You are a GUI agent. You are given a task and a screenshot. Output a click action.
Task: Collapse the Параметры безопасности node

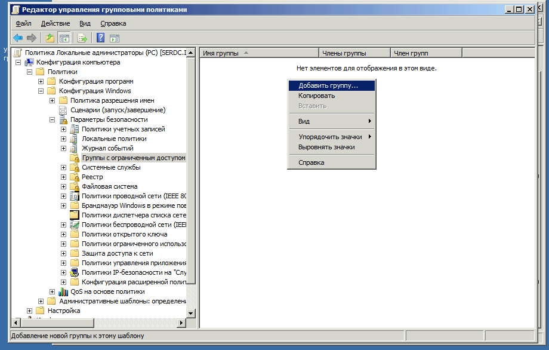[x=52, y=119]
